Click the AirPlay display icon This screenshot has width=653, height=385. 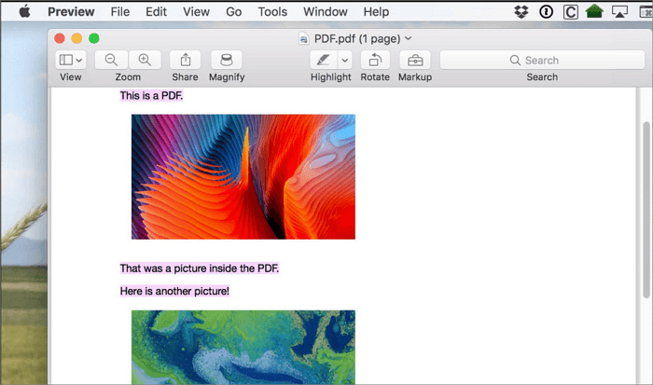[619, 12]
